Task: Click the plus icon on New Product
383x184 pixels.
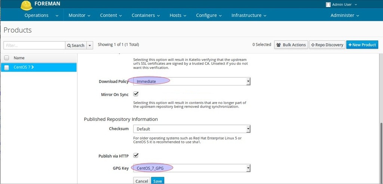Action: [x=350, y=45]
